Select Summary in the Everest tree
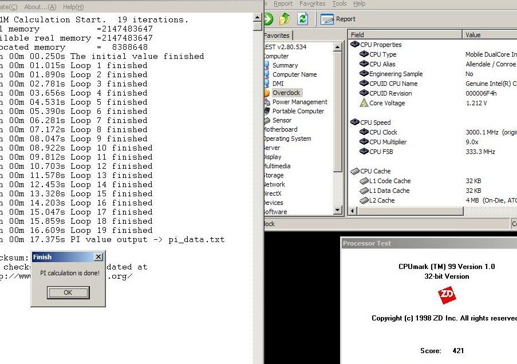 (x=285, y=65)
